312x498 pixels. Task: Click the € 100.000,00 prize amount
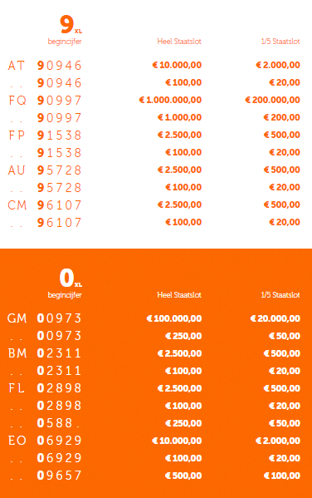pyautogui.click(x=174, y=318)
